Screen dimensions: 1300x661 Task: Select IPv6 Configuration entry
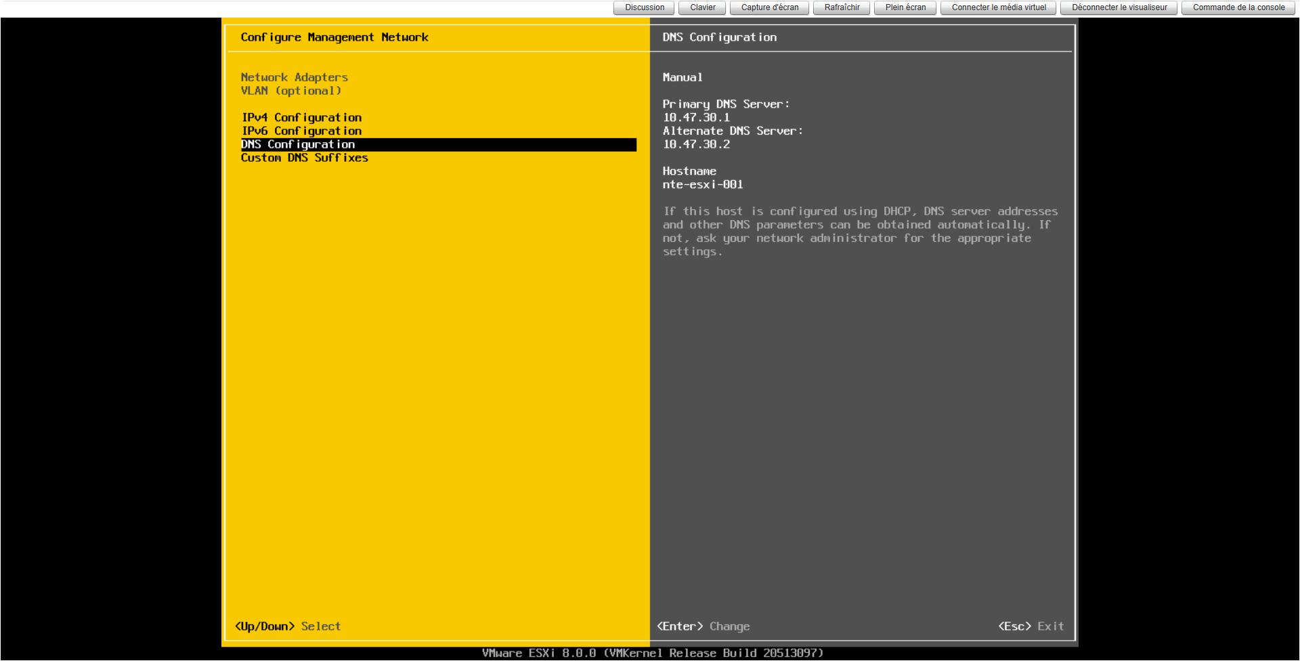pyautogui.click(x=301, y=131)
